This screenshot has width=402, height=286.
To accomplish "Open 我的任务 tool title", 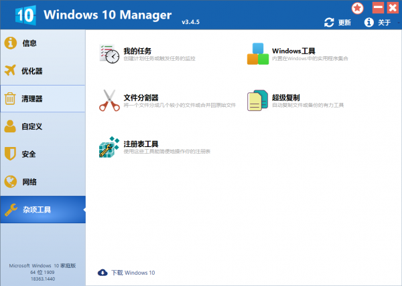I will [137, 51].
